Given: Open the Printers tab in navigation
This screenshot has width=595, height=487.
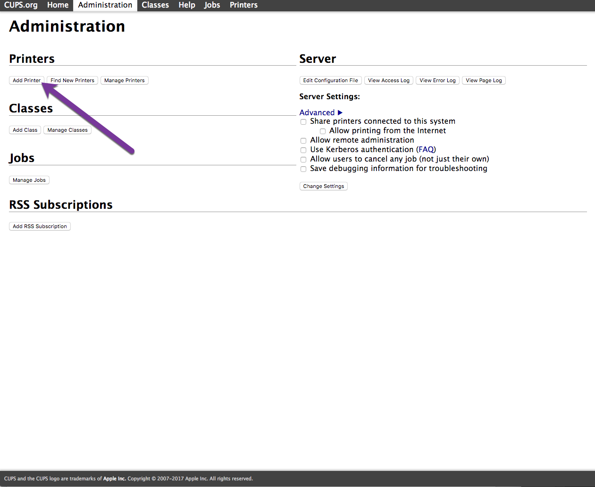Looking at the screenshot, I should pos(244,5).
